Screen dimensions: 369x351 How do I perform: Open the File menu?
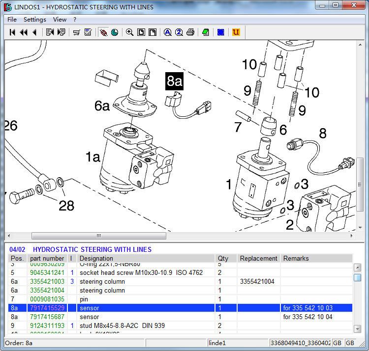point(12,20)
